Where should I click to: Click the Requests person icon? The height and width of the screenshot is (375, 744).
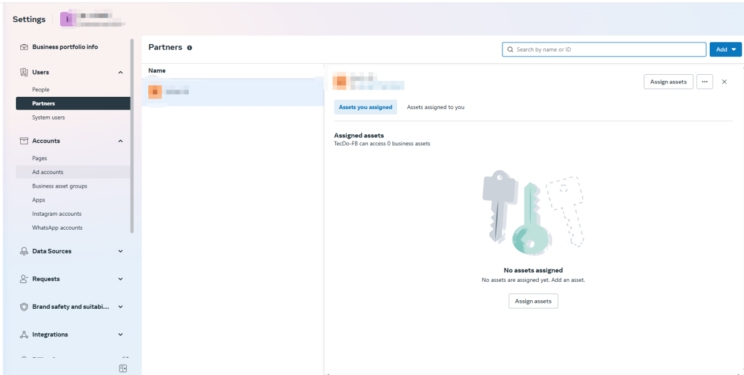24,279
